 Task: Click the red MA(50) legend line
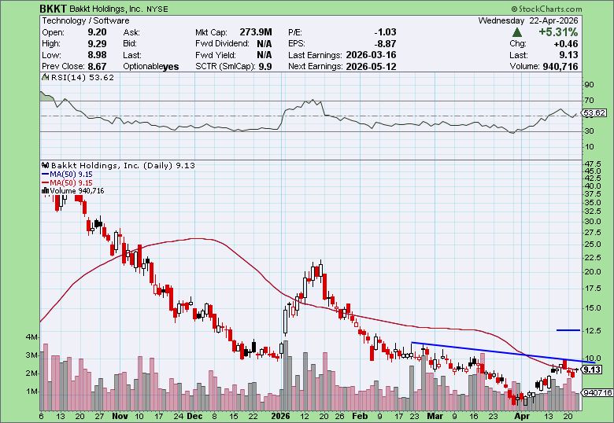click(45, 182)
